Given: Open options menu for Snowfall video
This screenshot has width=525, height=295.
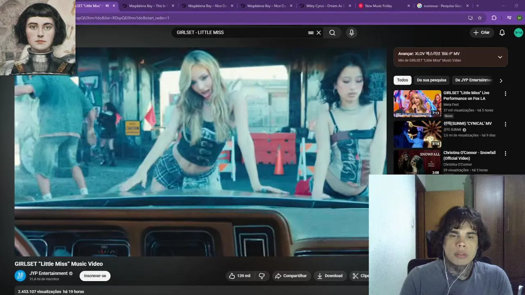Looking at the screenshot, I should click(505, 153).
